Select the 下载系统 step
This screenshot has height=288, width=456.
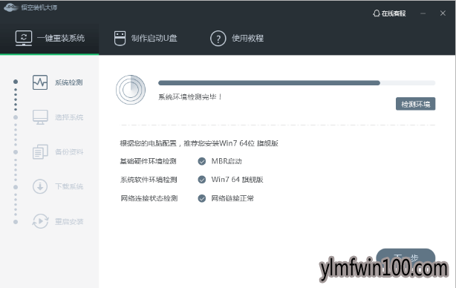click(58, 186)
